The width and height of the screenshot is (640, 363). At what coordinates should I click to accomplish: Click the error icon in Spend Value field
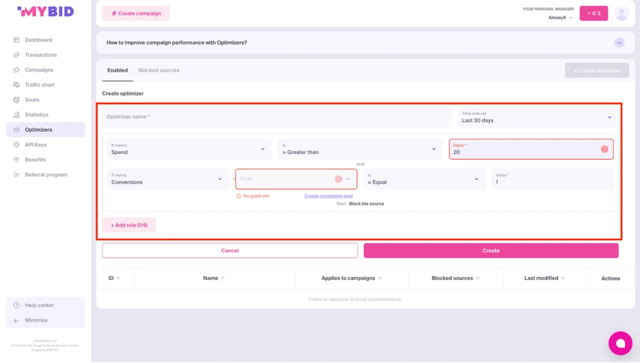[604, 149]
